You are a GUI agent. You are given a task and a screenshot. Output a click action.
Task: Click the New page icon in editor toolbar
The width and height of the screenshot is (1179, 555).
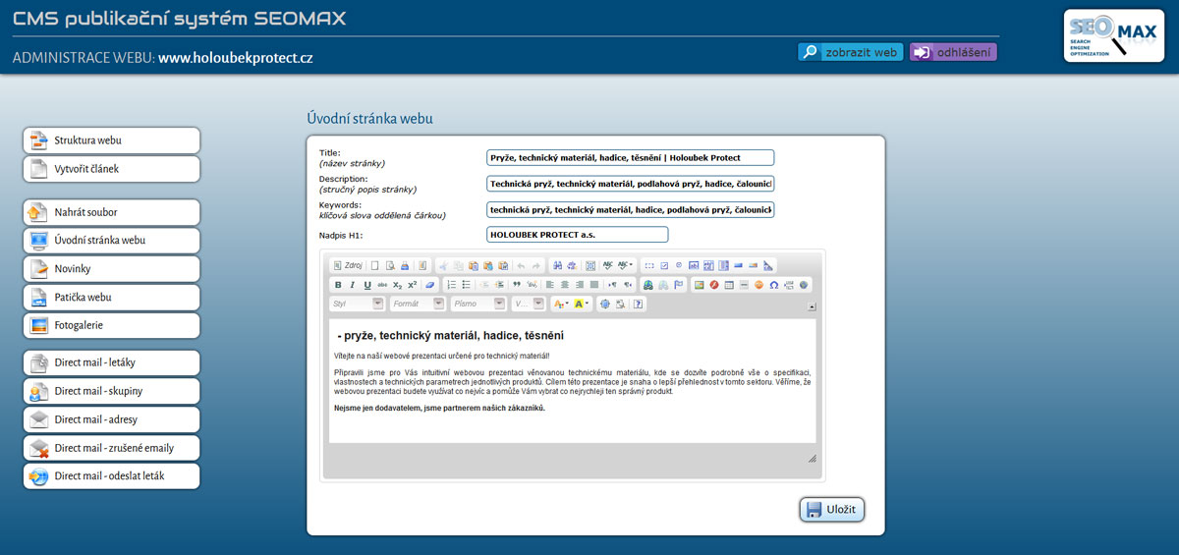374,265
